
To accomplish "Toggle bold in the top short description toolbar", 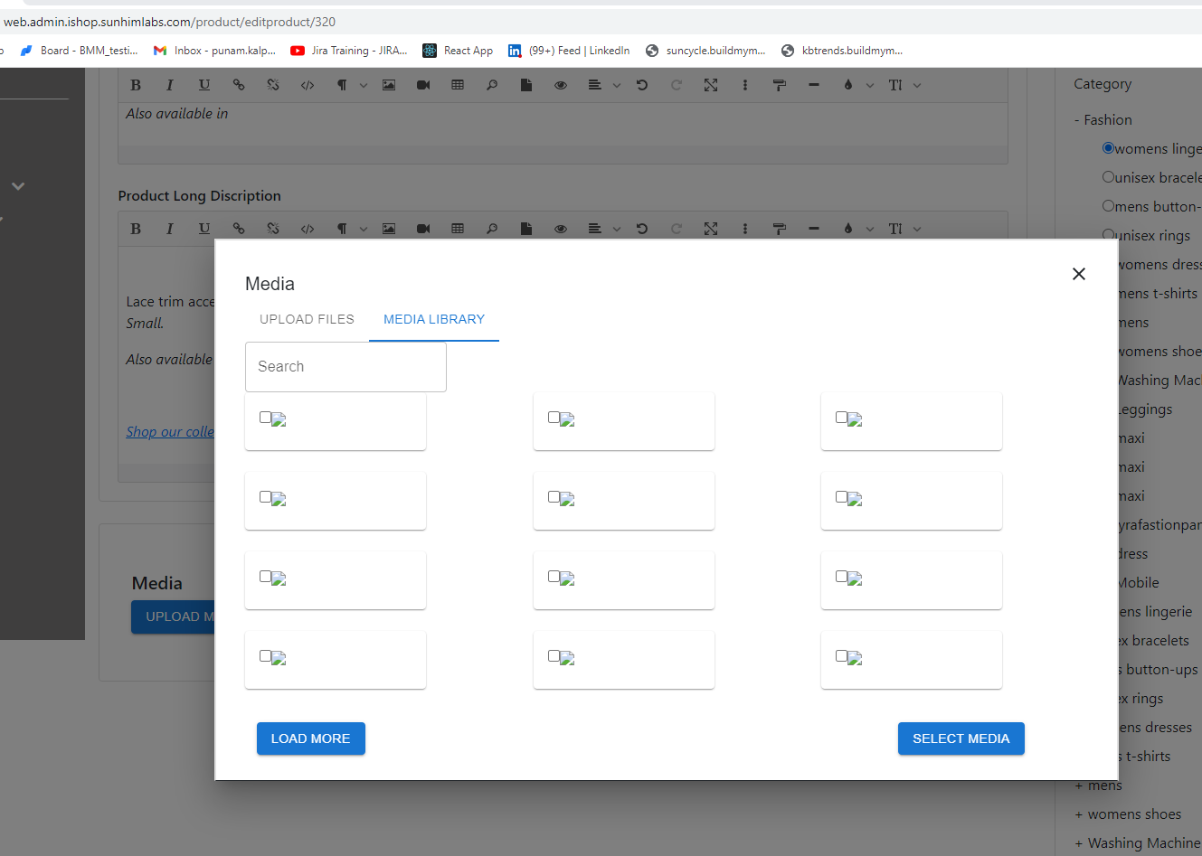I will click(x=136, y=85).
